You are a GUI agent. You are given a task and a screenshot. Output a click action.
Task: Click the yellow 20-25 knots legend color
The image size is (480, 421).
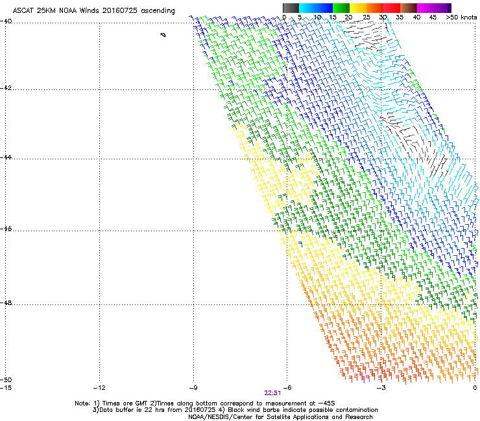tap(358, 8)
